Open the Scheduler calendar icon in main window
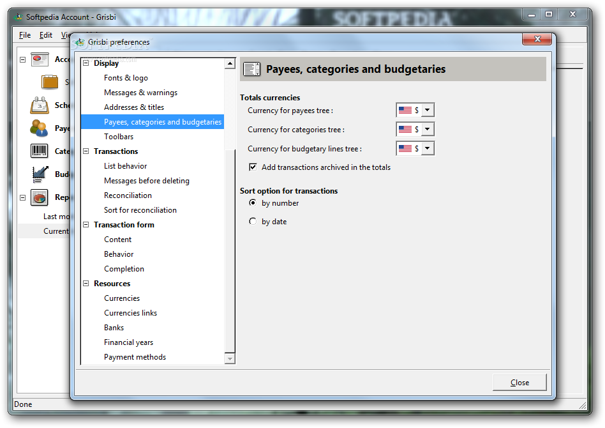 click(x=40, y=105)
